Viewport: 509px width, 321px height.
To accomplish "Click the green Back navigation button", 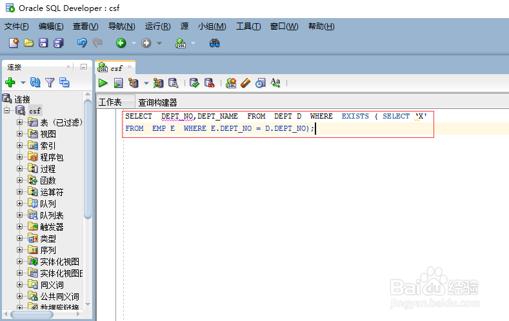I will pos(121,43).
